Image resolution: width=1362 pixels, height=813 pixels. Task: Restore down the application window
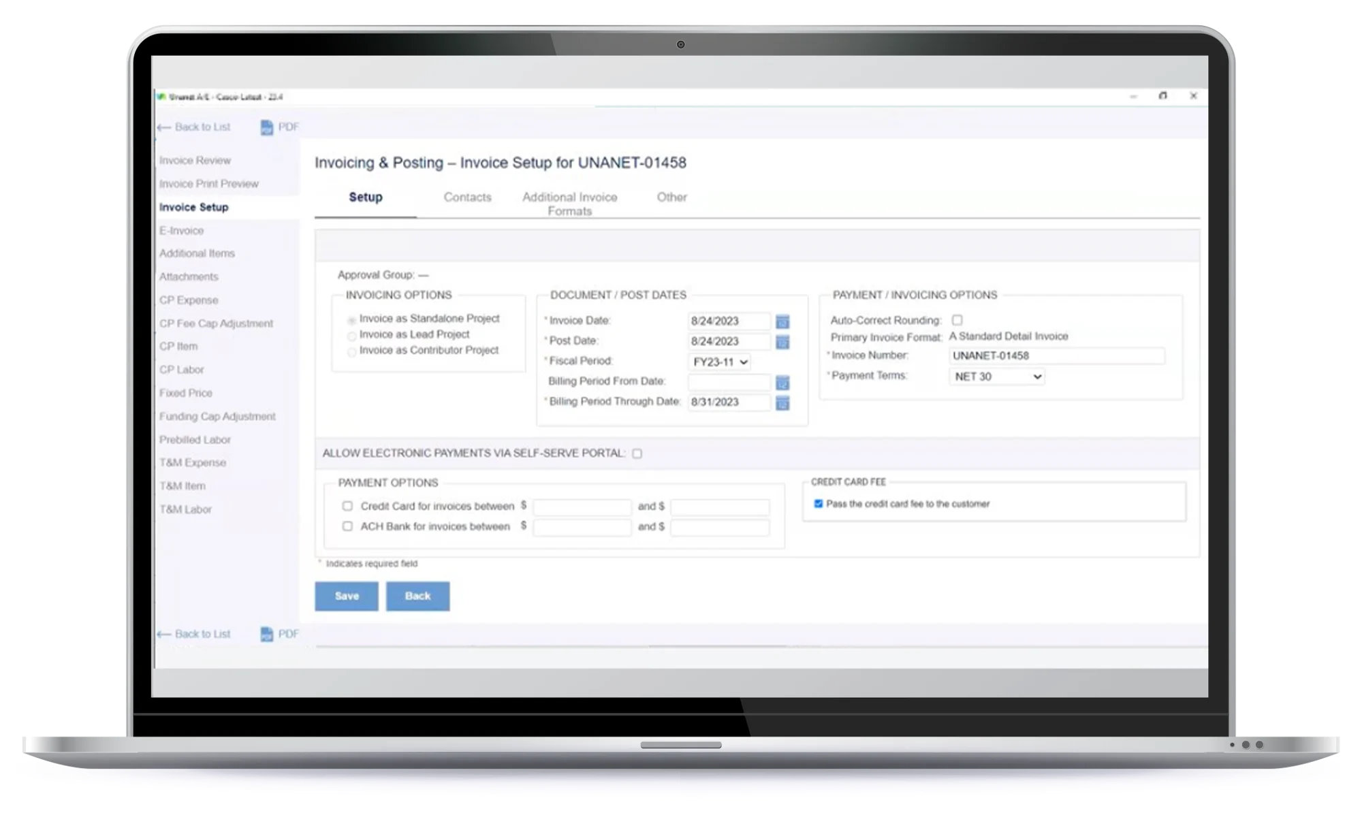[x=1163, y=96]
